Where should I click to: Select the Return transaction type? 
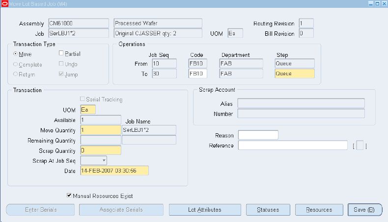15,74
